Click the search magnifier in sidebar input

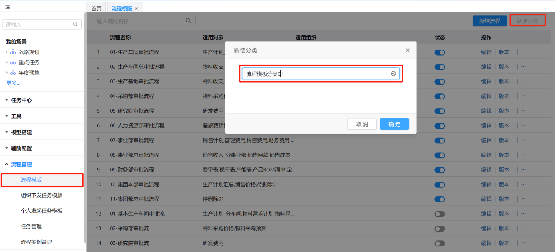pyautogui.click(x=75, y=24)
